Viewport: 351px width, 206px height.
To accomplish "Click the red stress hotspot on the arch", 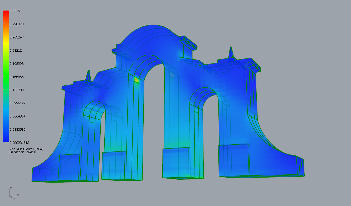I will [136, 80].
